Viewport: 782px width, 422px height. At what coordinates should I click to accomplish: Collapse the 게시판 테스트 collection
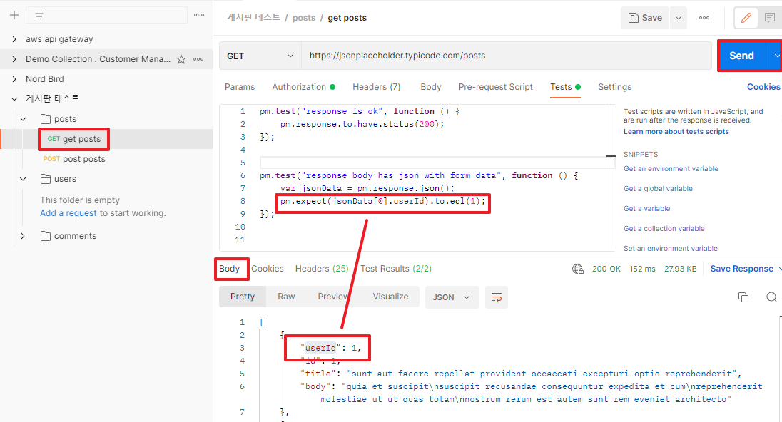[x=14, y=98]
